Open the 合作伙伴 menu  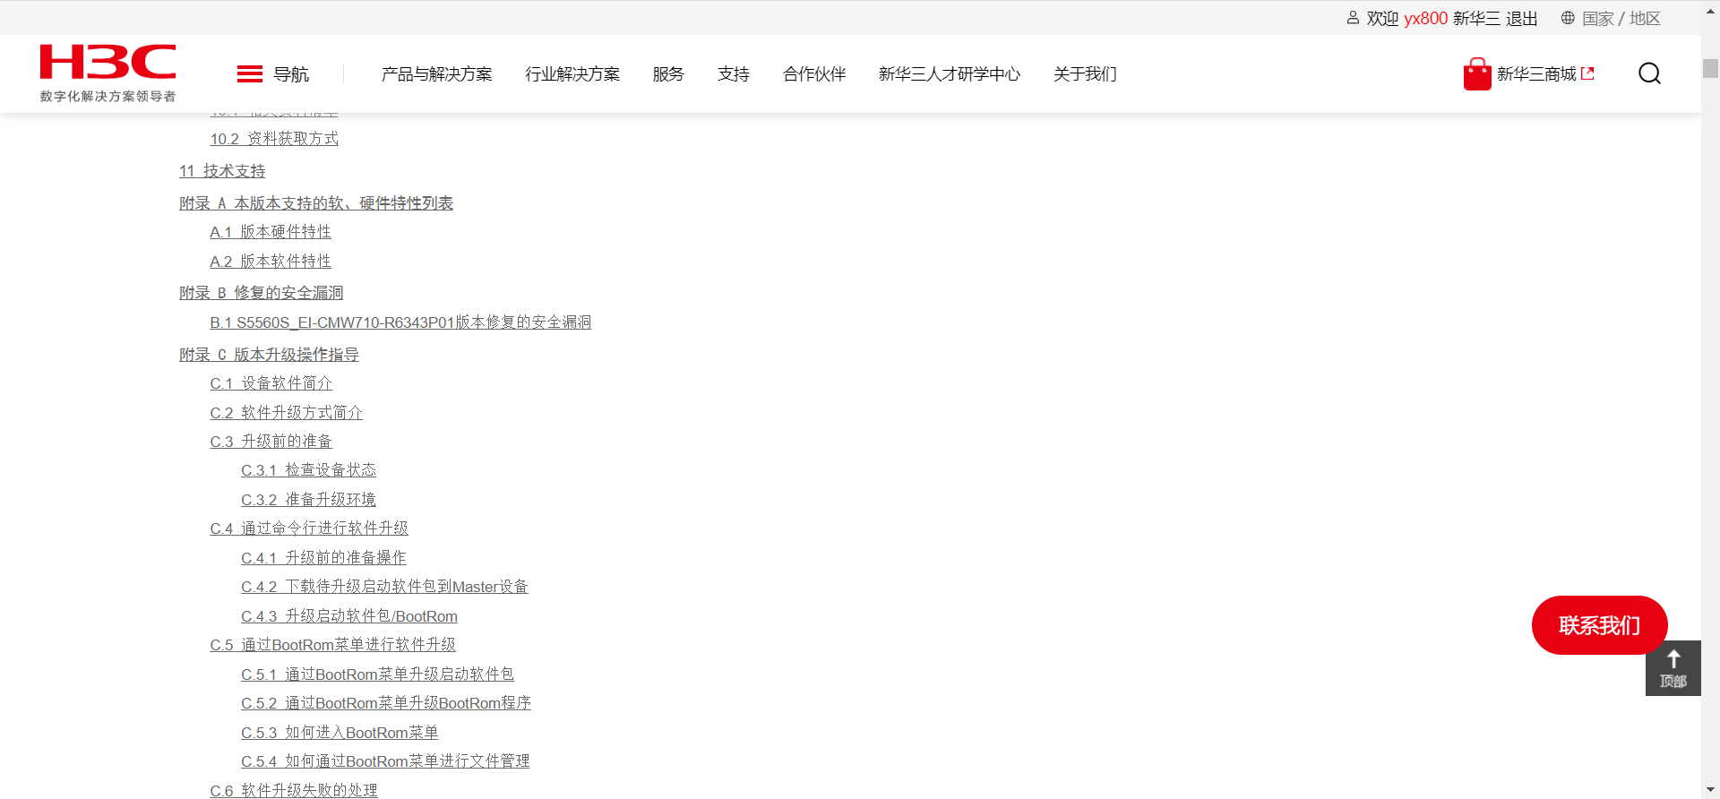[814, 74]
